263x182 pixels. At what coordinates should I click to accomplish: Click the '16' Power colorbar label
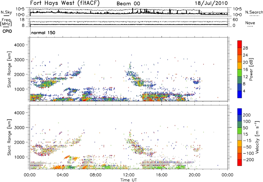[245, 70]
